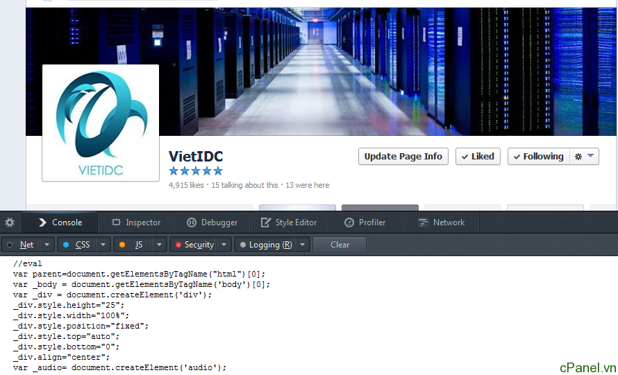The width and height of the screenshot is (618, 375).
Task: Open the Style Editor tab
Action: (288, 223)
